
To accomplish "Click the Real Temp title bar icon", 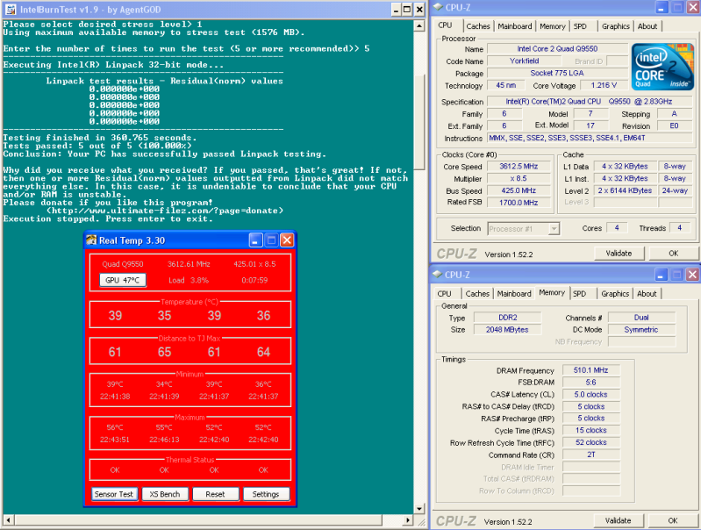I will 91,240.
